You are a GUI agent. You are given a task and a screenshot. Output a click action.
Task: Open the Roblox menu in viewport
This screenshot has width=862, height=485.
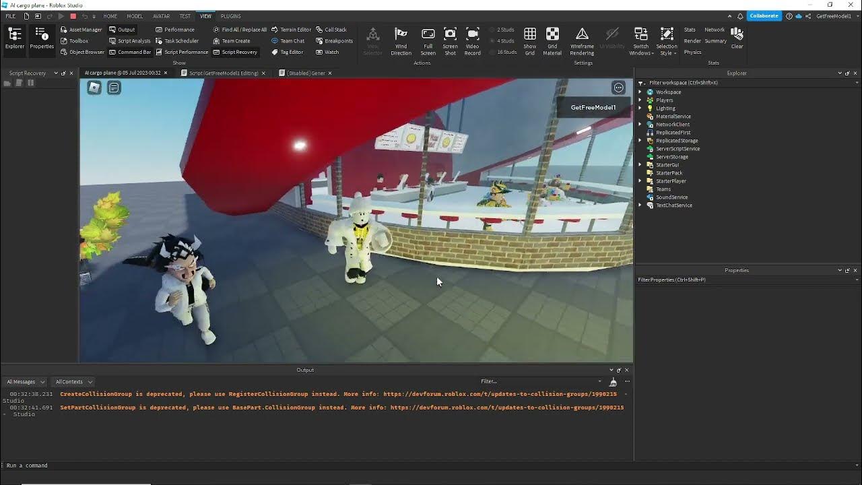pos(94,88)
